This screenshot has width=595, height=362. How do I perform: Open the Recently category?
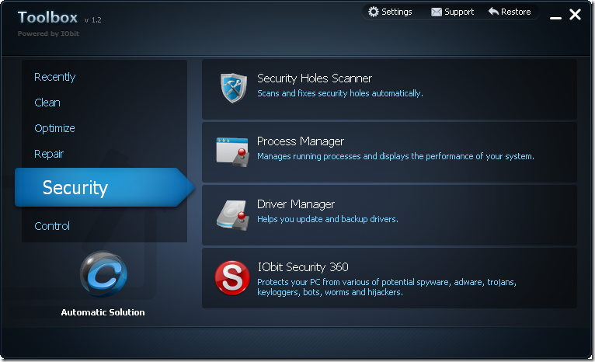55,77
